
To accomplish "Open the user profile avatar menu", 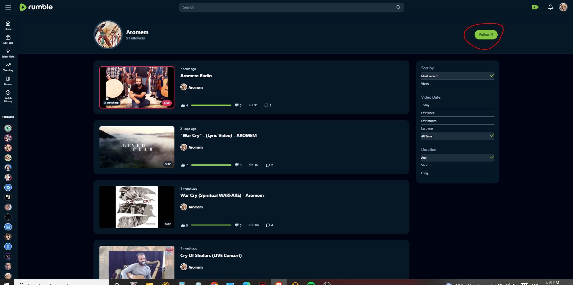I will click(x=563, y=7).
